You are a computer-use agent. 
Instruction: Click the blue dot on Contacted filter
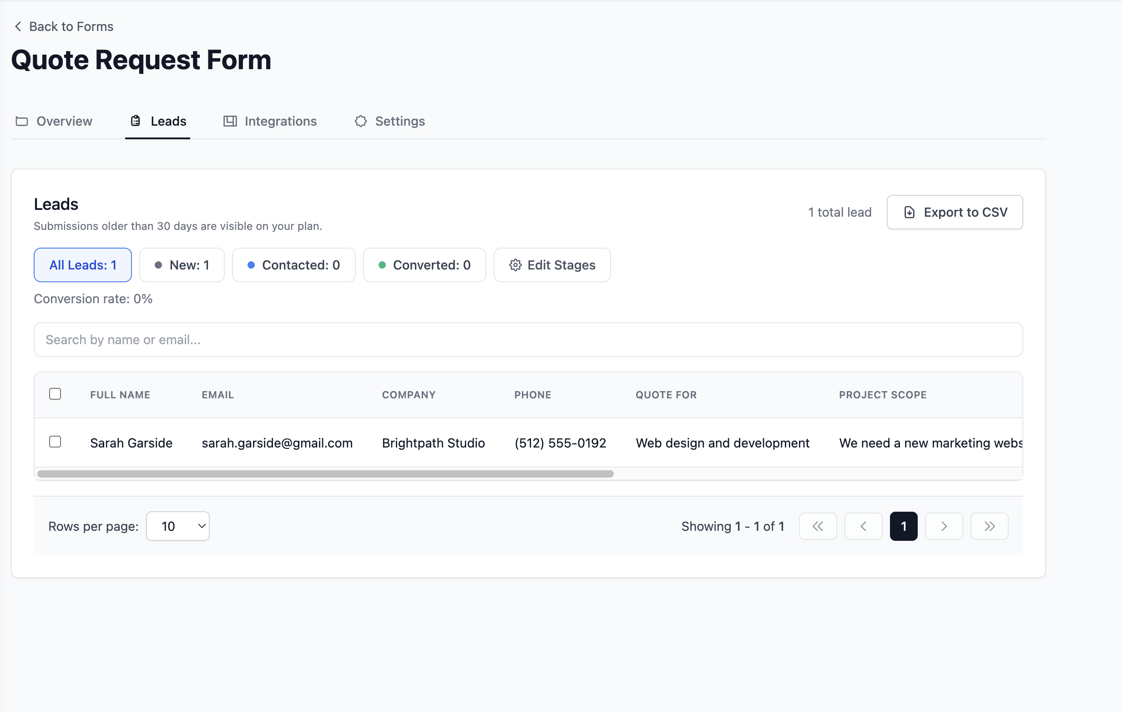tap(251, 265)
